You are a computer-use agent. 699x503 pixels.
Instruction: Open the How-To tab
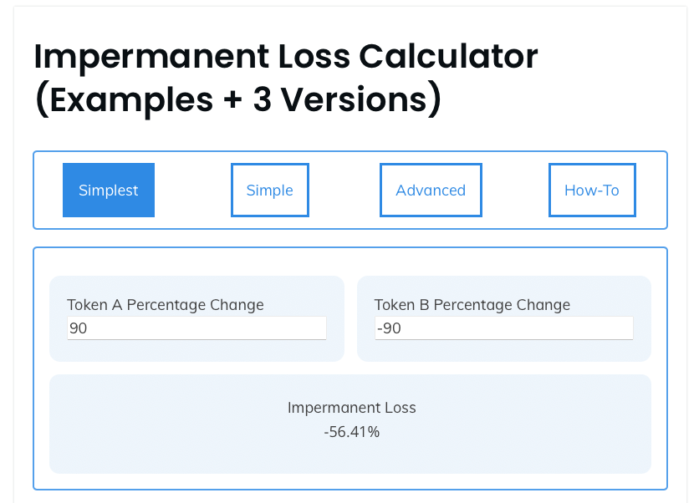click(x=591, y=190)
